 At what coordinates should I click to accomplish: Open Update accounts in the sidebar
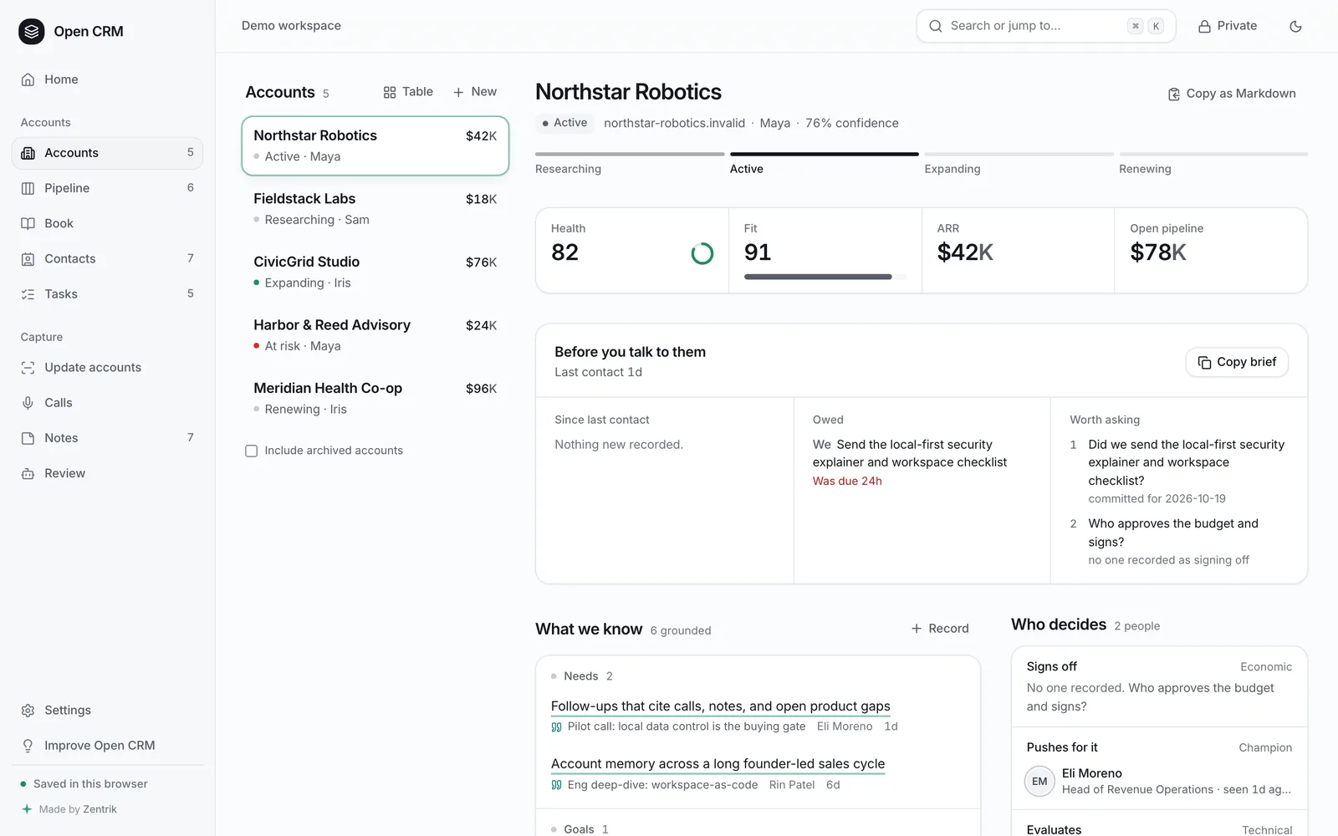point(107,368)
